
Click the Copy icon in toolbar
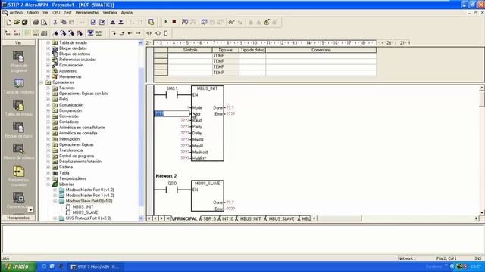64,22
